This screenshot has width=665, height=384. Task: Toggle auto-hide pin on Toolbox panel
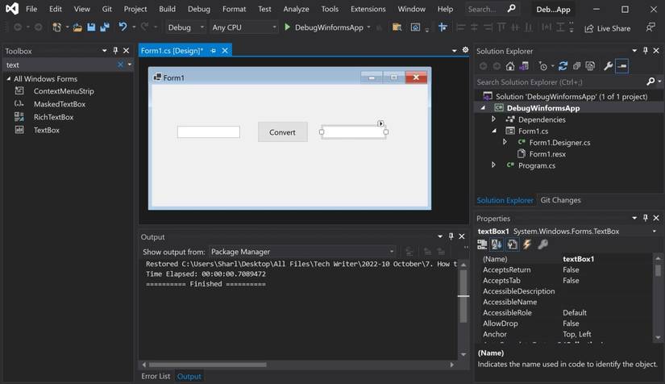tap(115, 51)
